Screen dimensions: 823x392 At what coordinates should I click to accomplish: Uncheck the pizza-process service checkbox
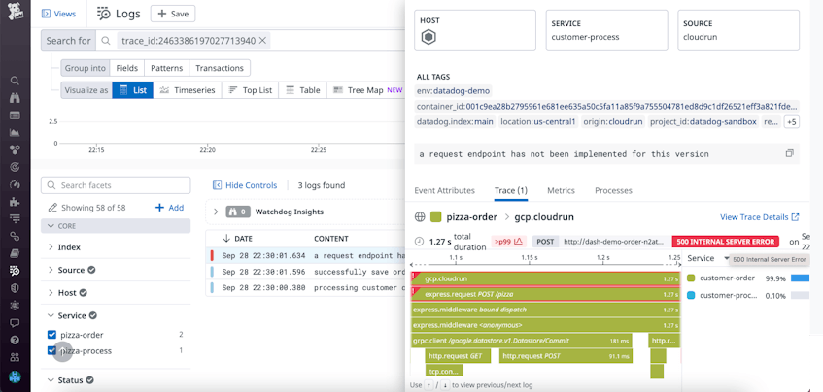[51, 350]
